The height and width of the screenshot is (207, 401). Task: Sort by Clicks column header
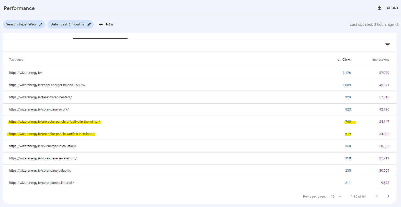347,60
